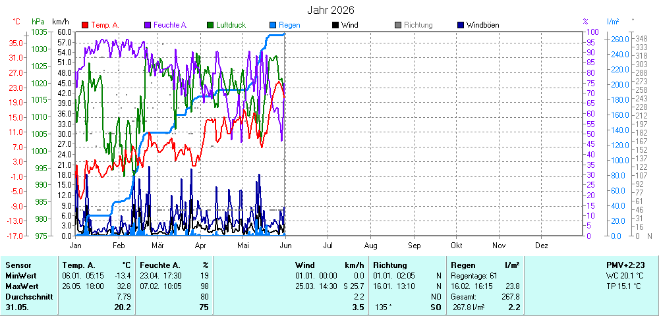Screen dimensions: 659x316
Task: Click current temperature value 20.2
Action: (x=123, y=307)
